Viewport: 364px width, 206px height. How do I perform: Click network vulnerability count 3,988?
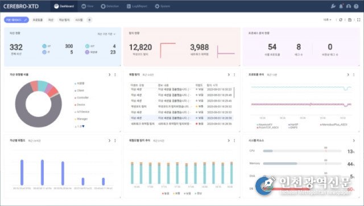[x=200, y=47]
